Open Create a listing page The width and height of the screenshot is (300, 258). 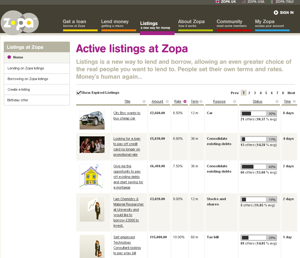(37, 89)
